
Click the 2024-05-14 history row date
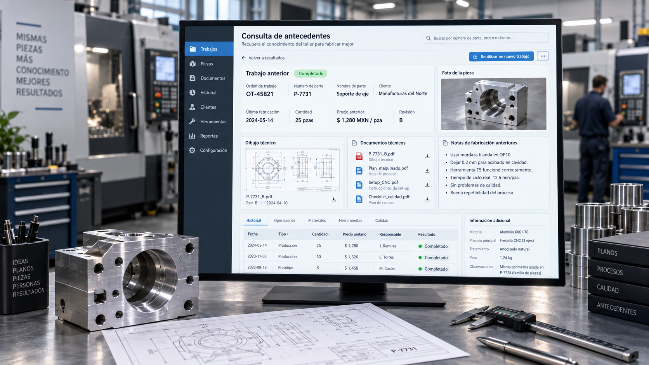coord(257,245)
